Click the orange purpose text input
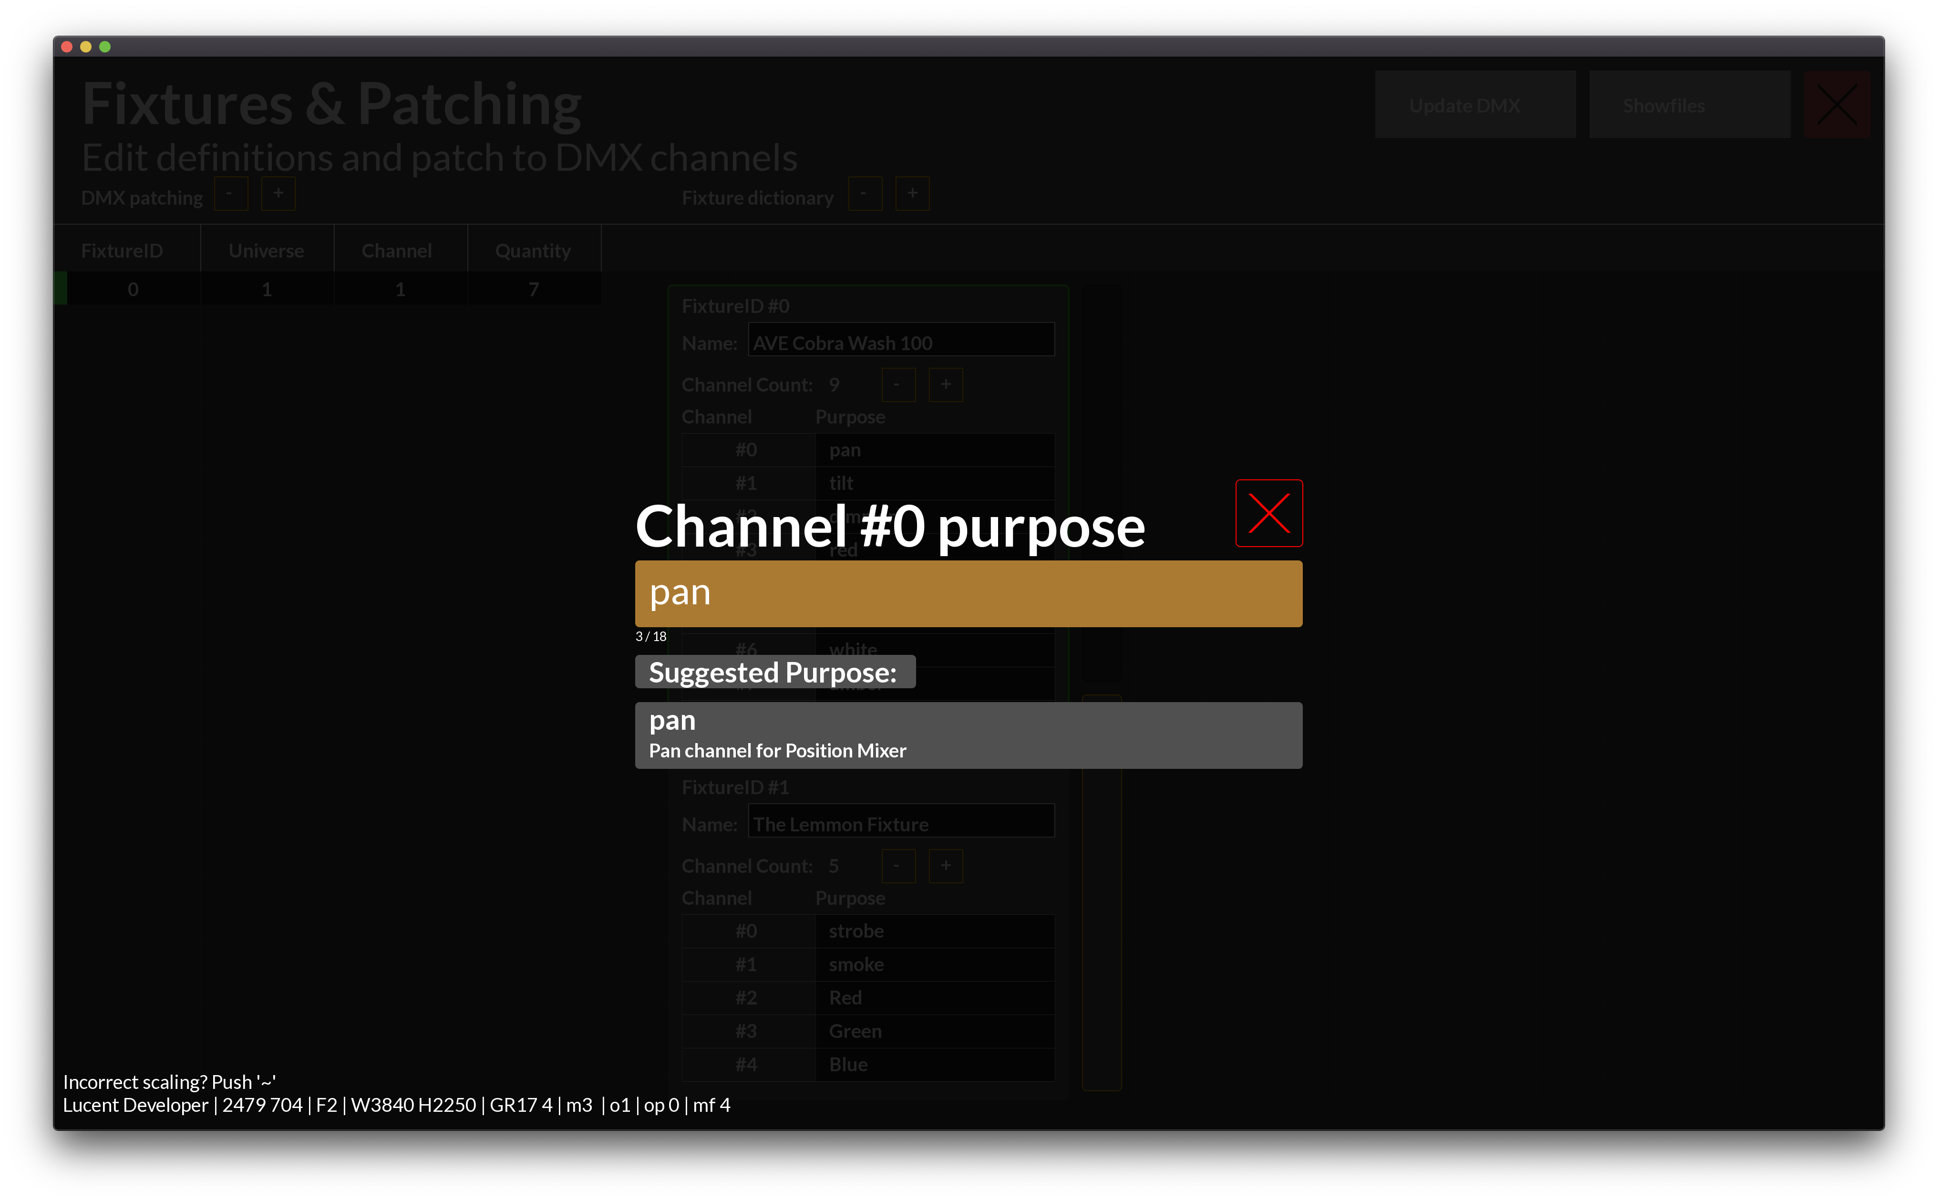 pyautogui.click(x=968, y=593)
